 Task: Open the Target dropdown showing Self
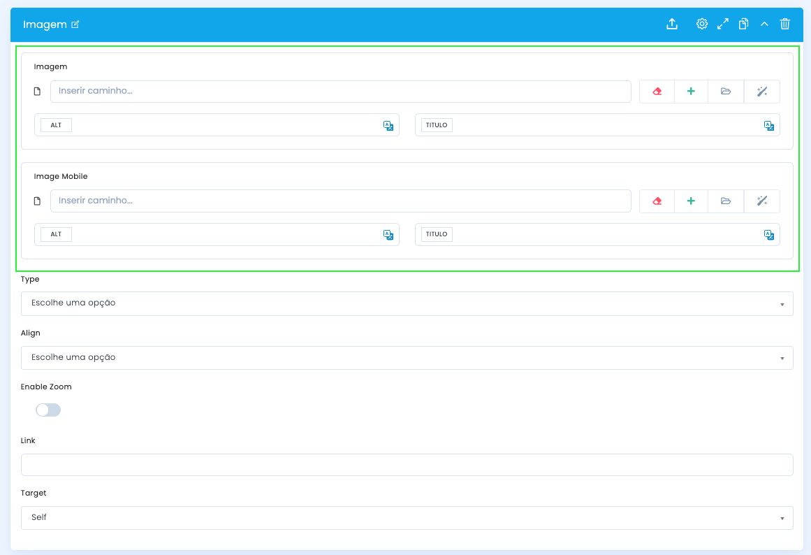407,518
